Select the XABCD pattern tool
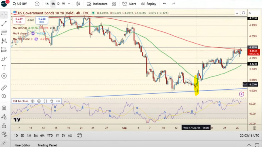The image size is (262, 147). [4, 41]
